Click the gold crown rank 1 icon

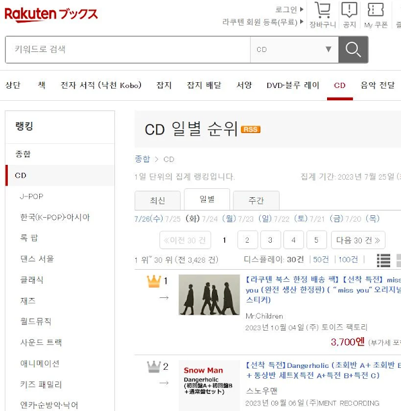[154, 281]
